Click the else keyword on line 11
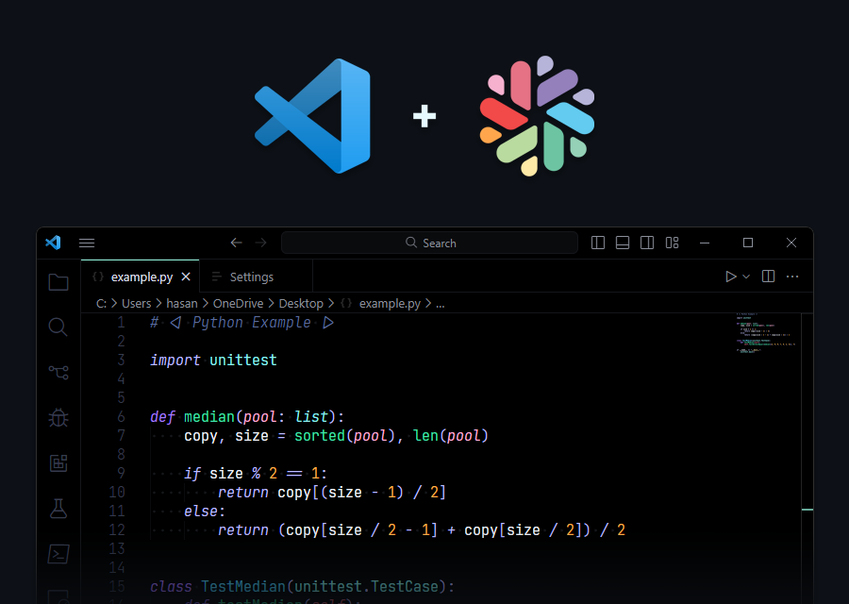849x604 pixels. [201, 511]
